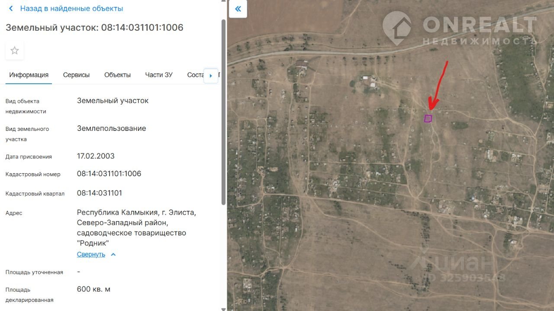This screenshot has height=311, width=554.
Task: Click the back arrow chevron icon
Action: coord(11,9)
